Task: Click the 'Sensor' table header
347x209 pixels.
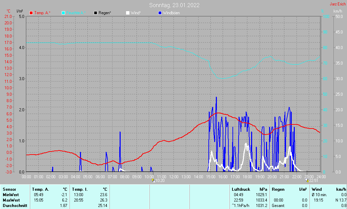Action: click(9, 189)
